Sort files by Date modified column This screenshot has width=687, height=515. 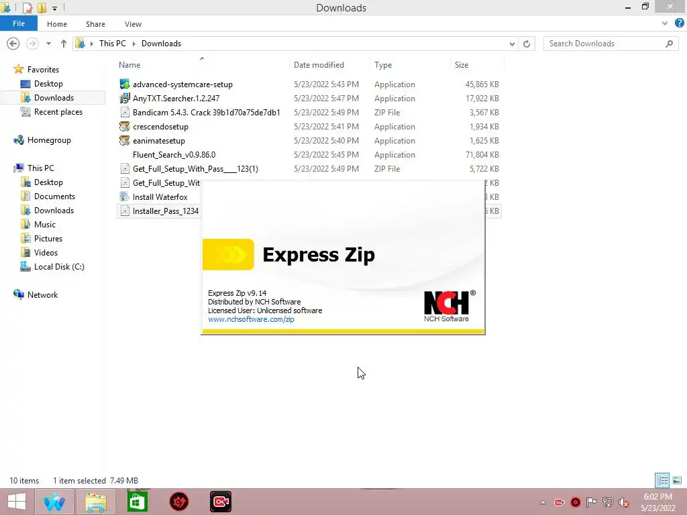pyautogui.click(x=319, y=65)
